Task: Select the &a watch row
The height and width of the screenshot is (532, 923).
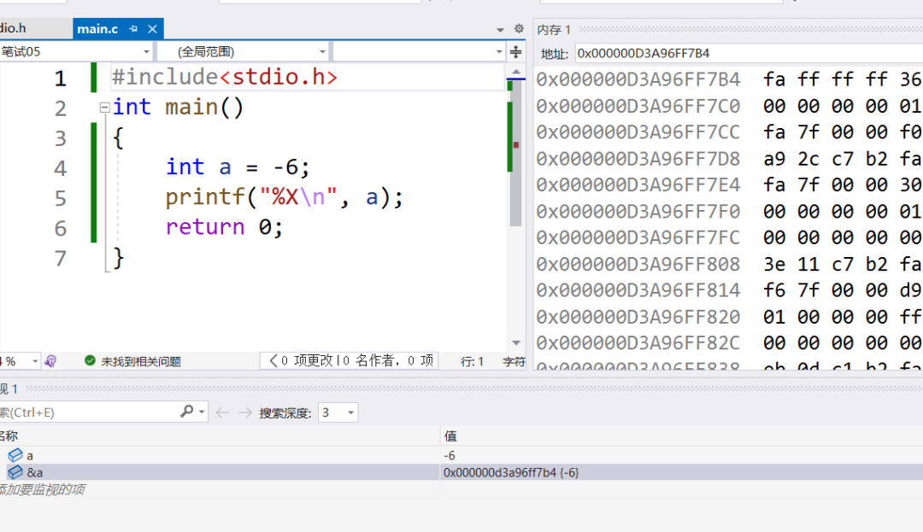Action: [x=461, y=472]
